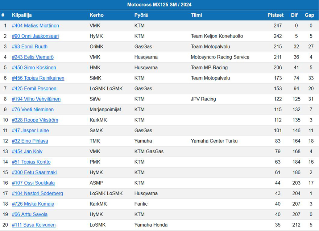Open #107 Ossi Soukkala link
The width and height of the screenshot is (319, 231).
pyautogui.click(x=33, y=183)
